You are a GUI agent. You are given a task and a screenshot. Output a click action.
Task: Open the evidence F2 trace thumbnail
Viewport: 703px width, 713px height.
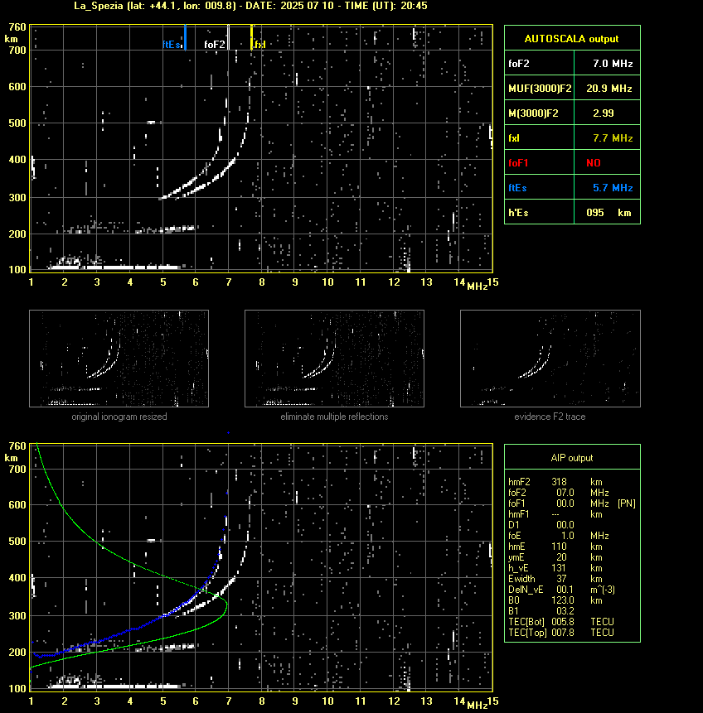point(550,359)
